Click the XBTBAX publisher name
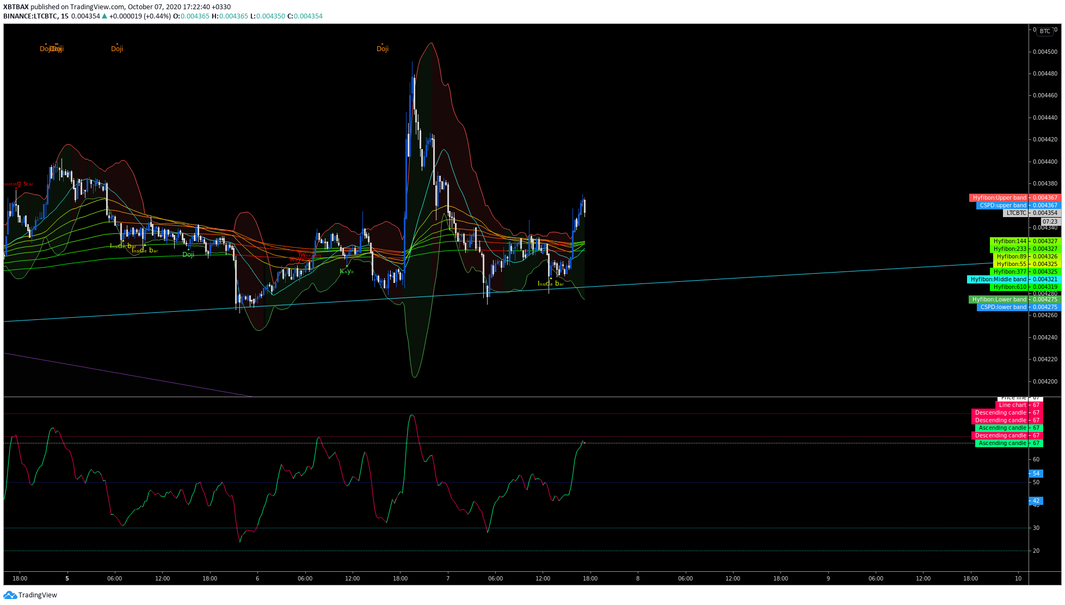Image resolution: width=1065 pixels, height=605 pixels. click(16, 7)
